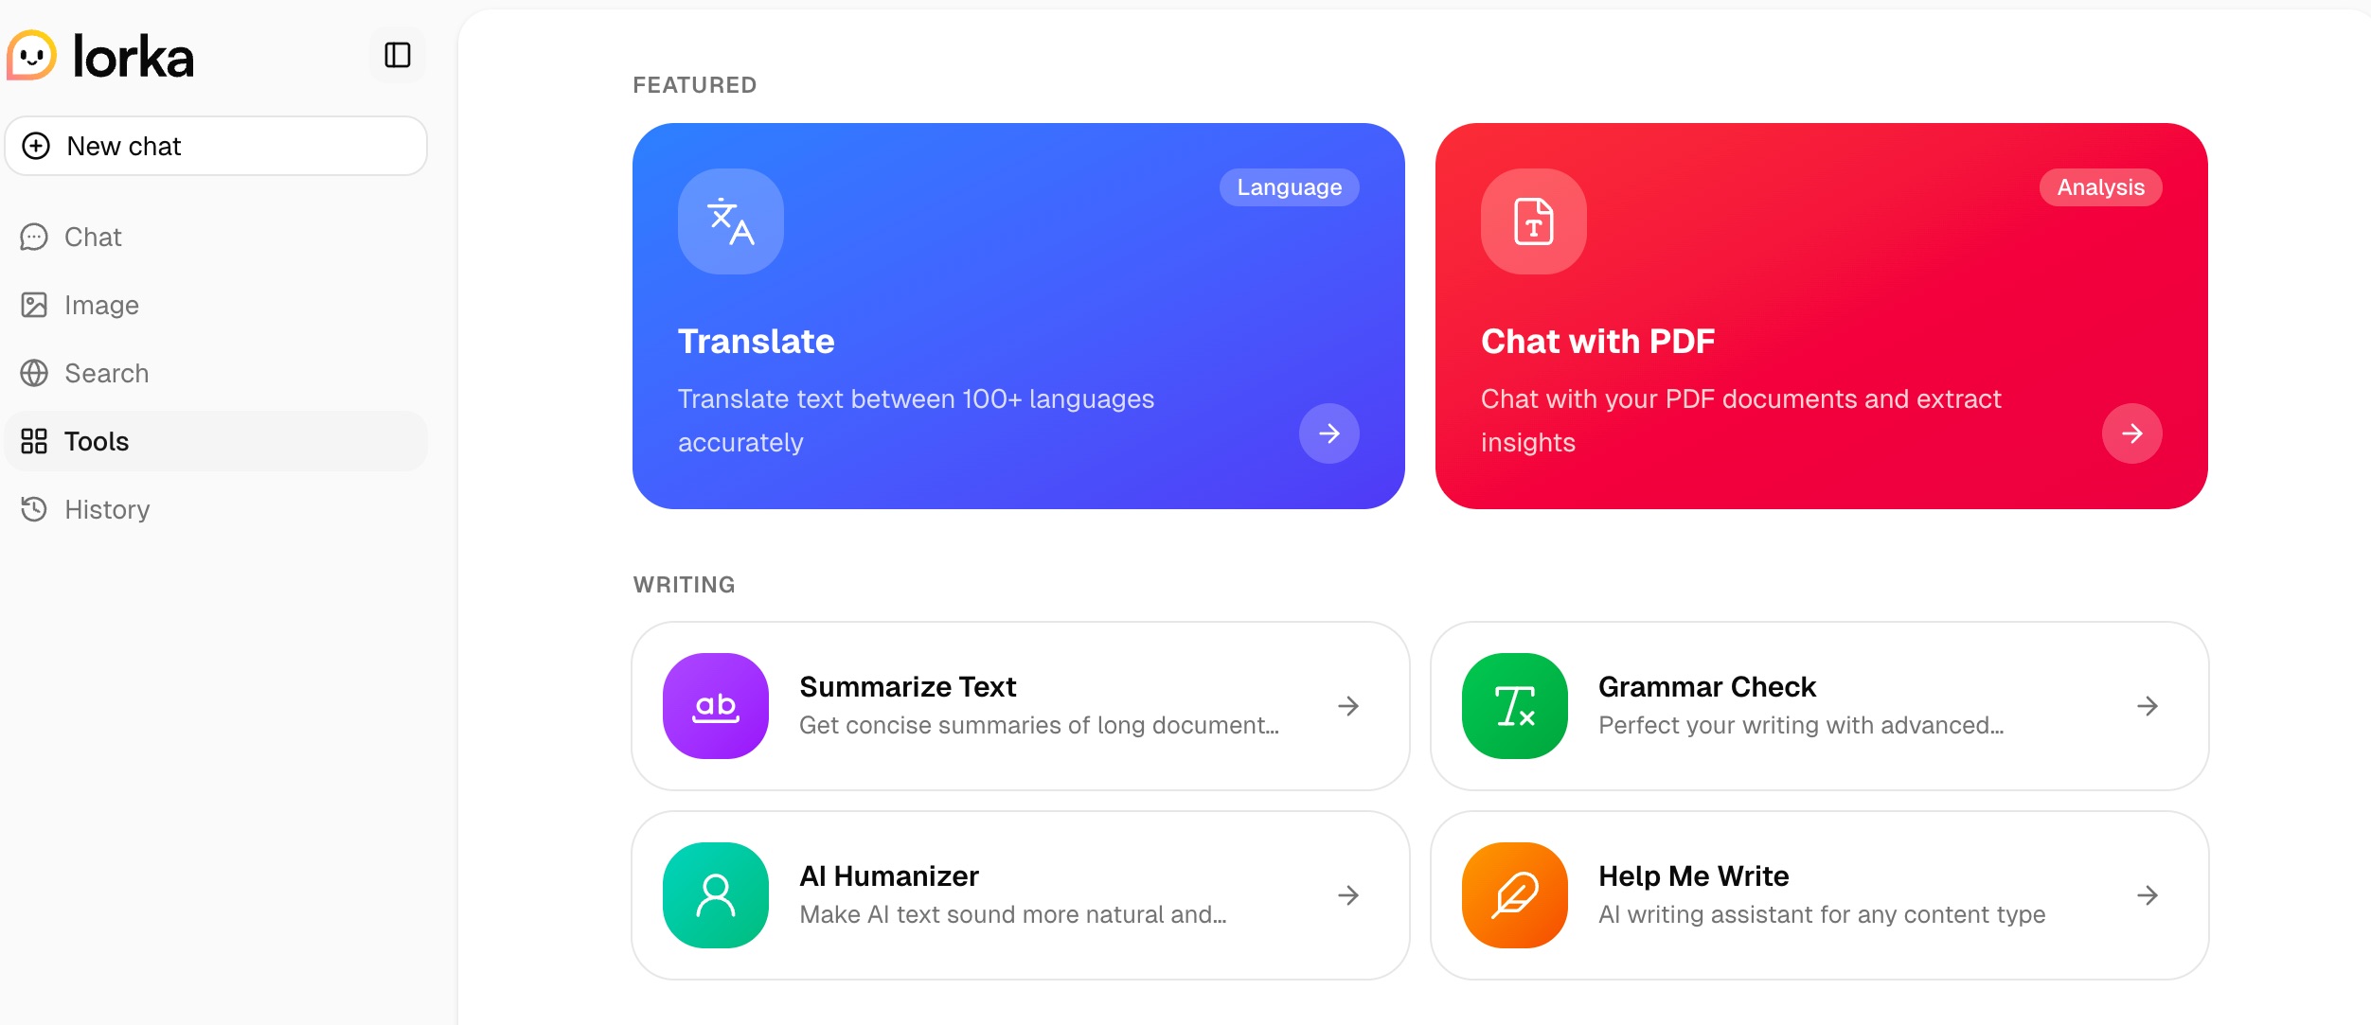Select the AI Humanizer person icon
This screenshot has width=2371, height=1025.
pyautogui.click(x=716, y=894)
